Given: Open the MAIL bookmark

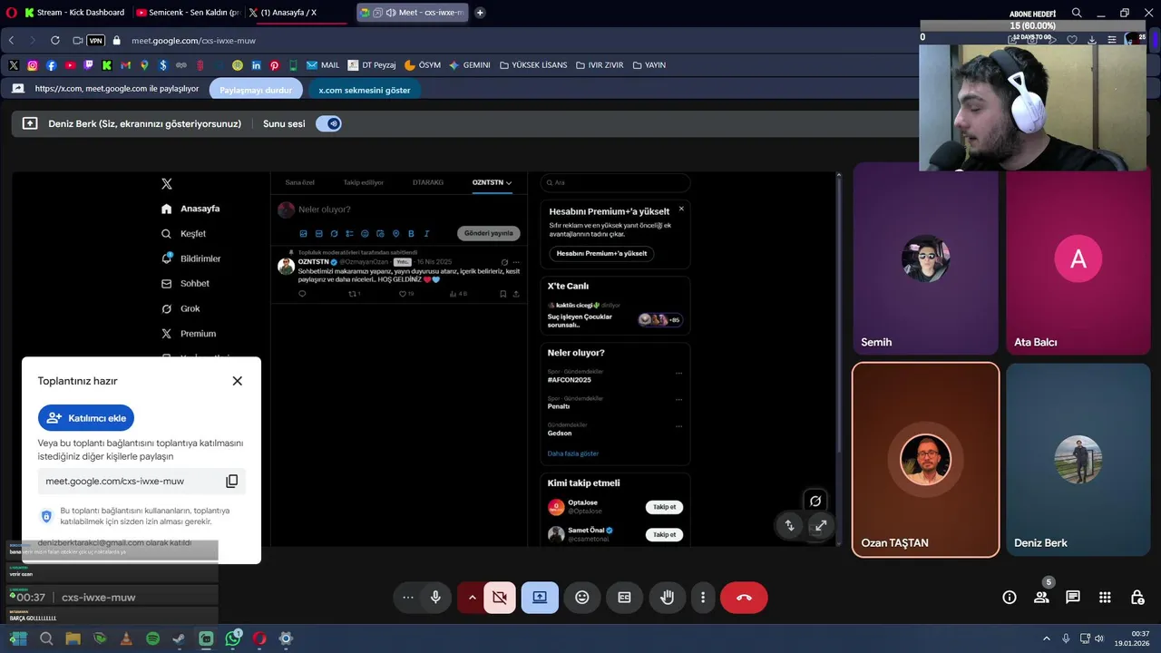Looking at the screenshot, I should (323, 65).
